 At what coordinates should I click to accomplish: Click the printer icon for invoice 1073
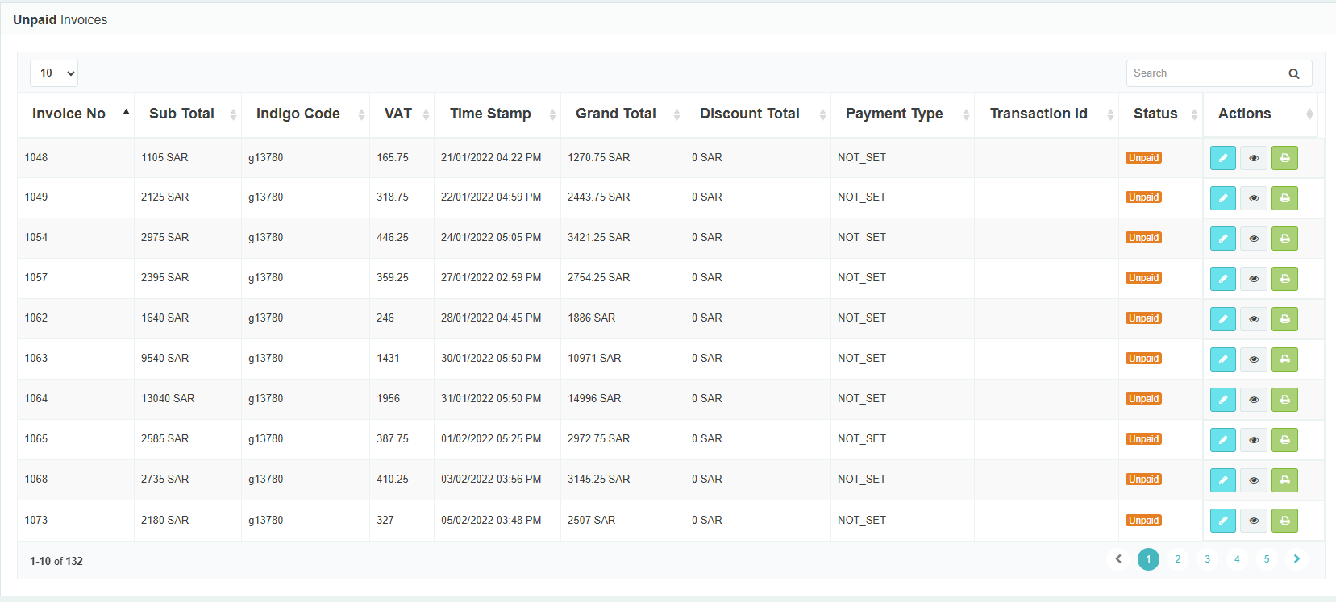coord(1284,521)
